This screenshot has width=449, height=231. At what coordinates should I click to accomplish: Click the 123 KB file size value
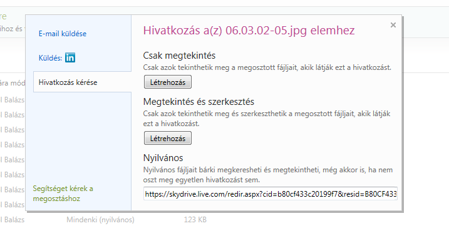195,220
